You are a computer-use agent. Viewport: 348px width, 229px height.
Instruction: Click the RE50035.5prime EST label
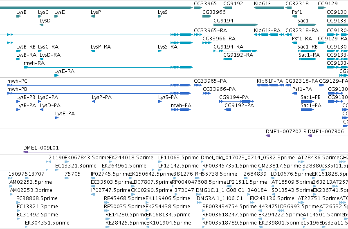[124, 207]
